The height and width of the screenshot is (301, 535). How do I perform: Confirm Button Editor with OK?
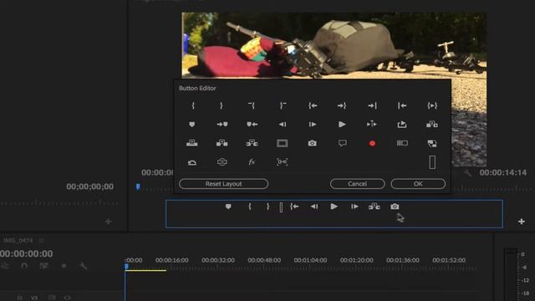tap(418, 184)
